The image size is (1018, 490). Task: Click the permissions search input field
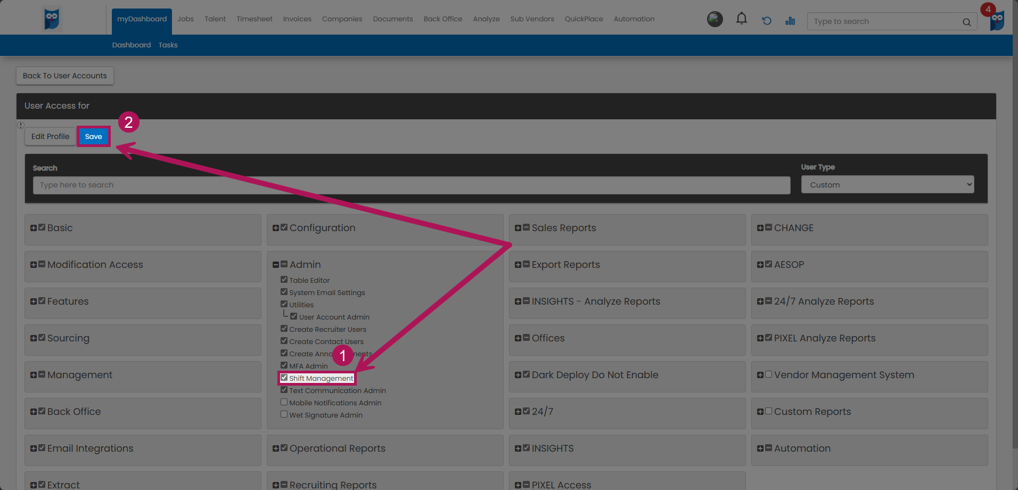[411, 185]
